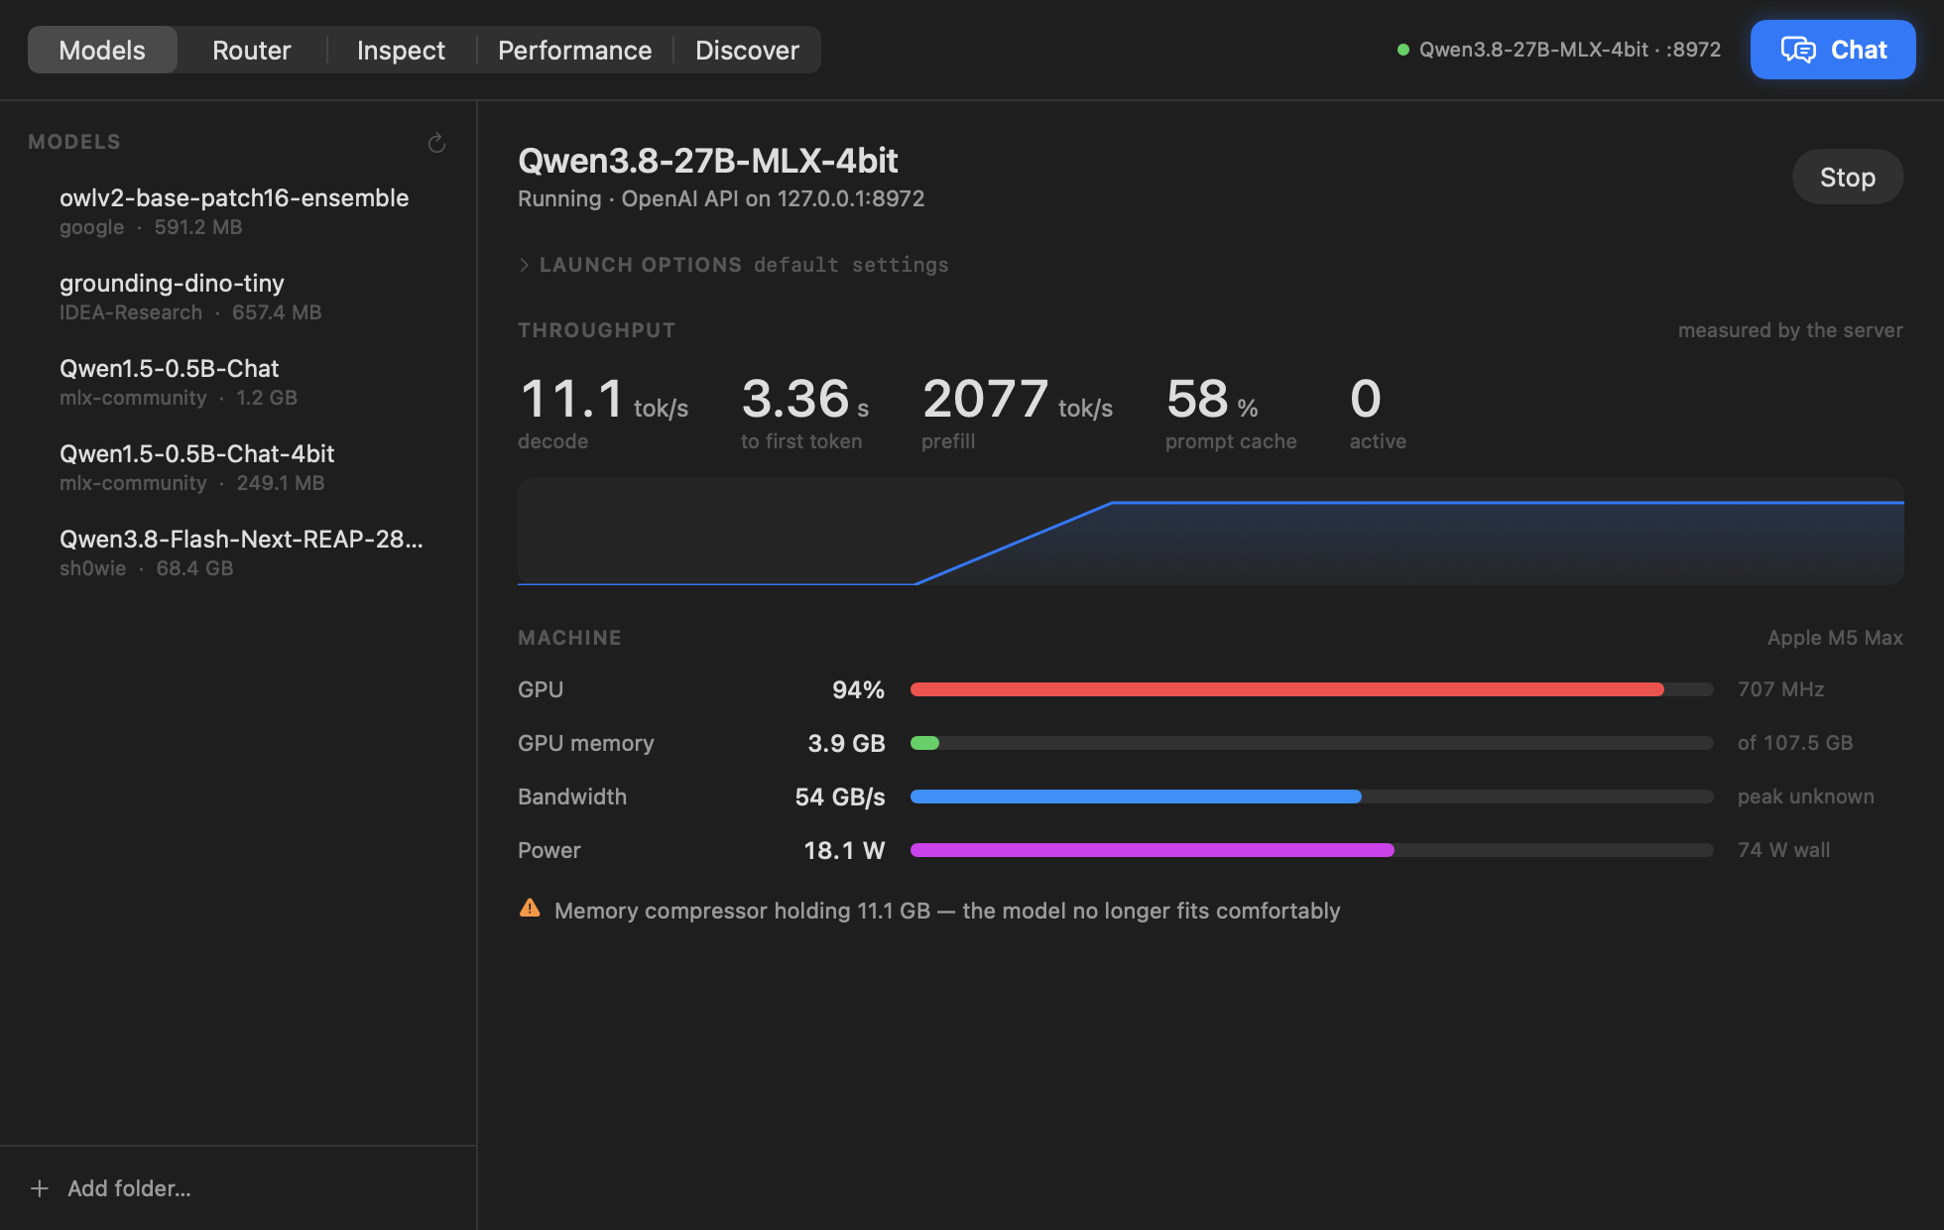Image resolution: width=1944 pixels, height=1230 pixels.
Task: Click the '74 W wall' power text
Action: point(1784,850)
